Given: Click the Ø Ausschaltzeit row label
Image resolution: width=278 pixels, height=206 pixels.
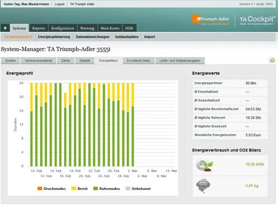Looking at the screenshot, I should 207,100.
